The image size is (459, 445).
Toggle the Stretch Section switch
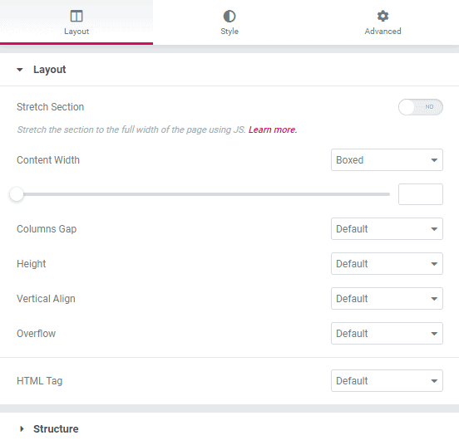pyautogui.click(x=421, y=107)
